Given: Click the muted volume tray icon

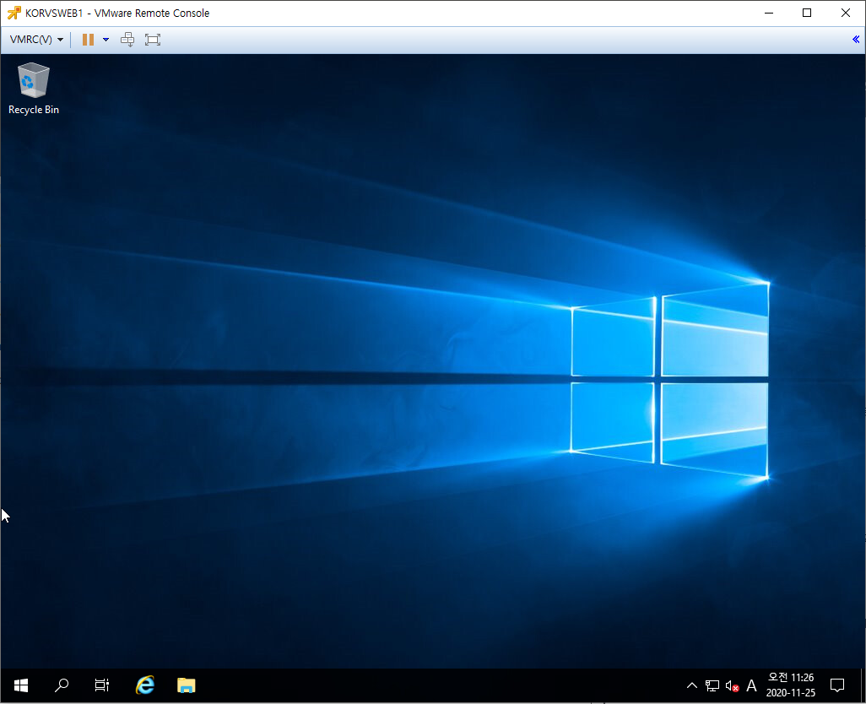Looking at the screenshot, I should (x=733, y=685).
